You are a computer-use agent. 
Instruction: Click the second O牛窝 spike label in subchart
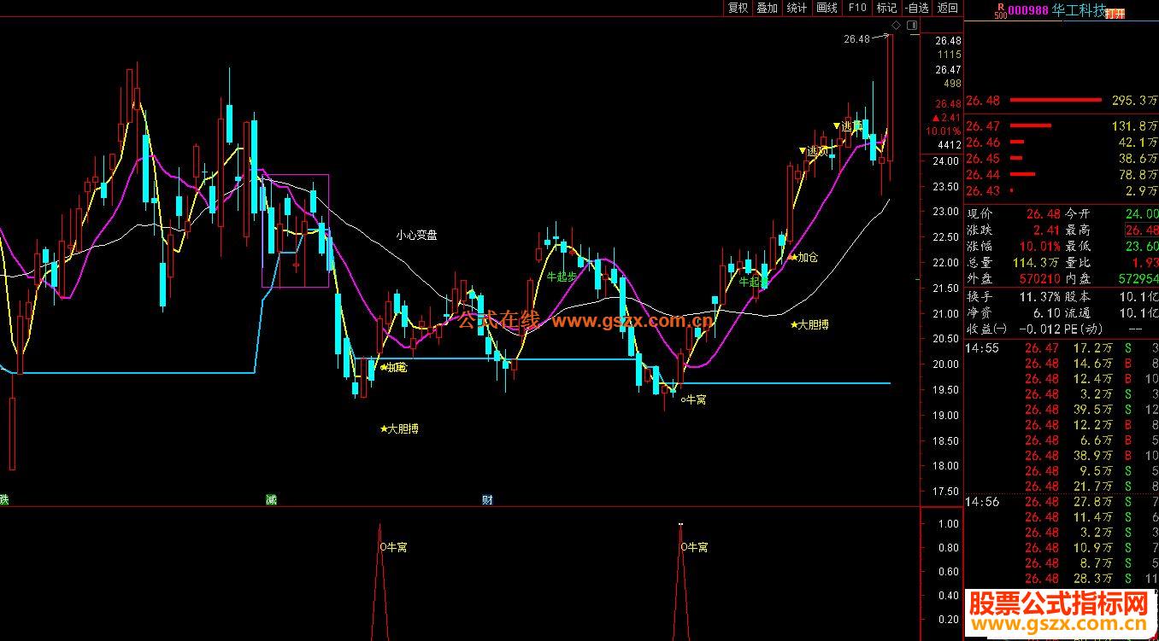[694, 547]
